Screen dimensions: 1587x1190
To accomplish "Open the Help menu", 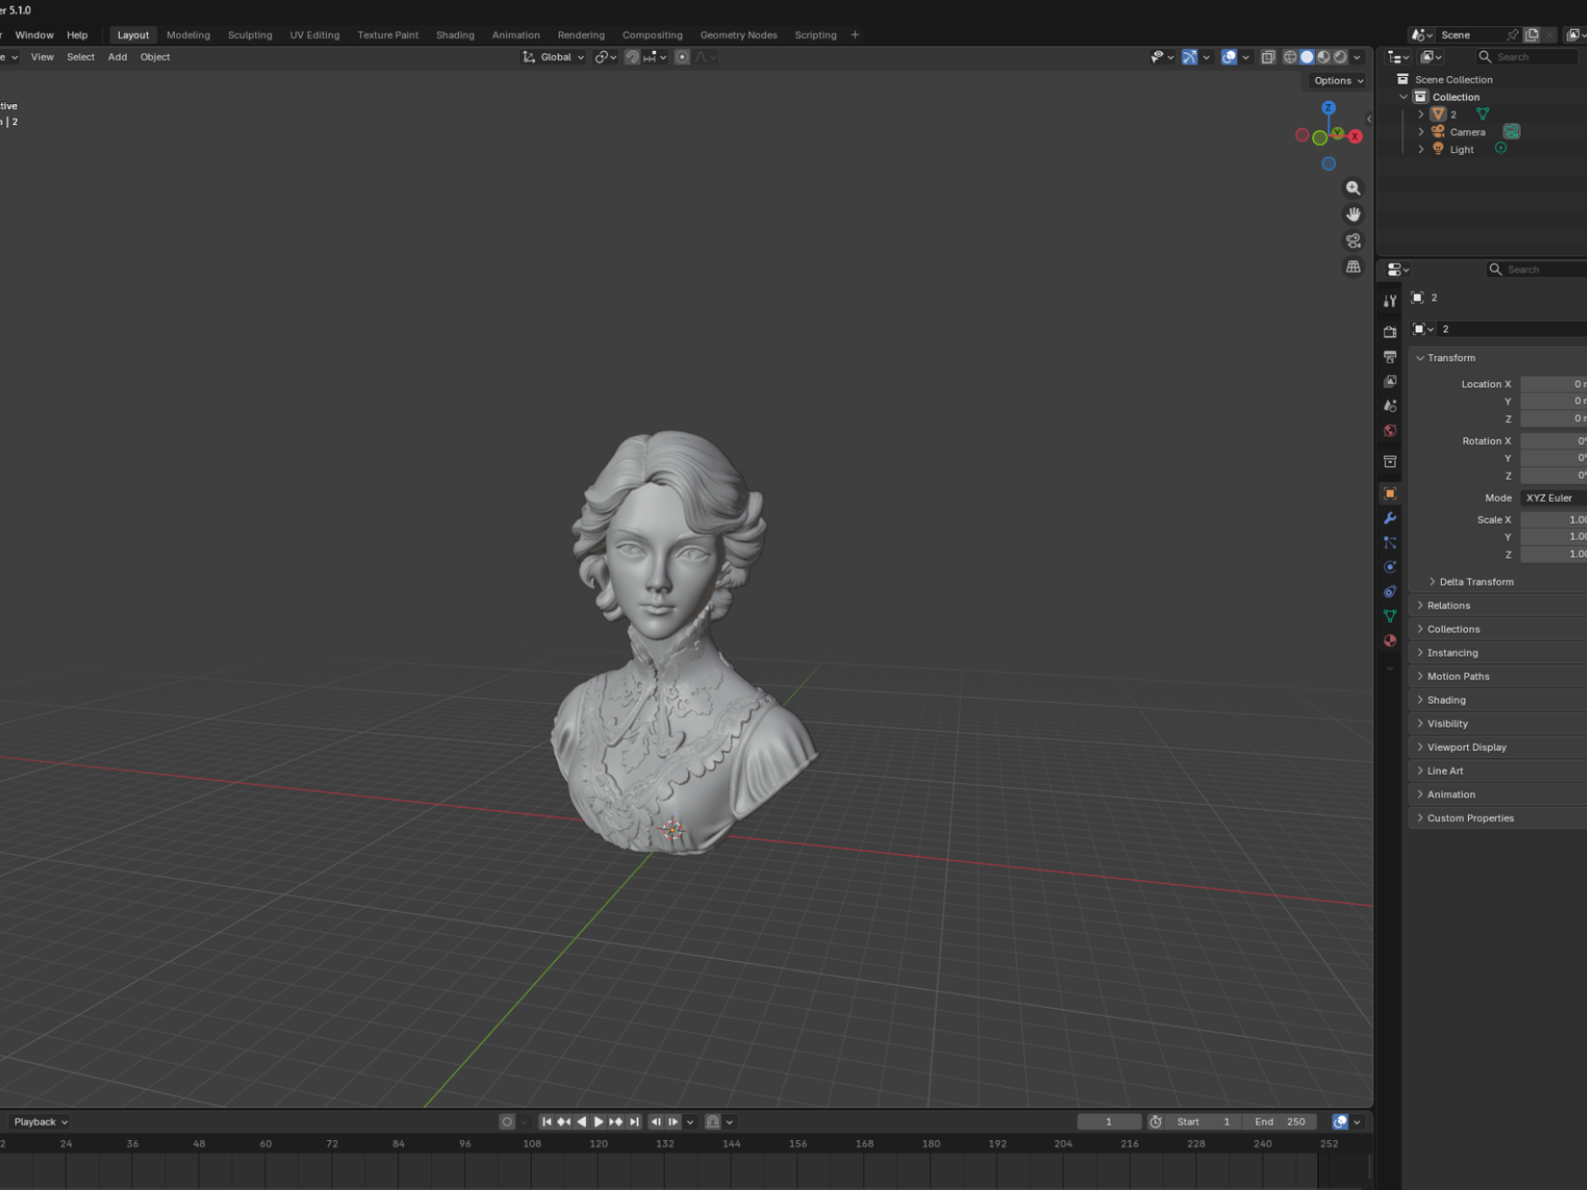I will [77, 35].
